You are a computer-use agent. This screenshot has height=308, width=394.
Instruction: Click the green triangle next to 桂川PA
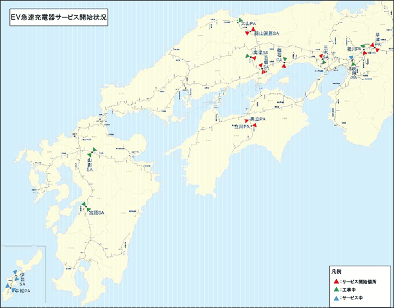pos(363,46)
